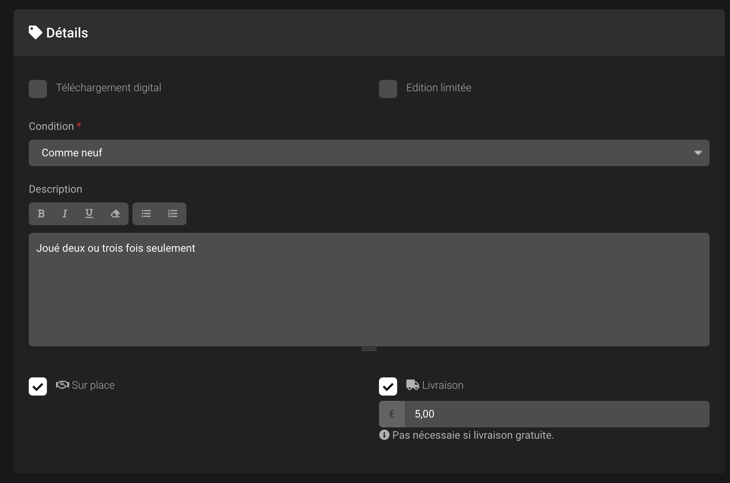730x483 pixels.
Task: Click the euro currency symbol
Action: coord(392,414)
